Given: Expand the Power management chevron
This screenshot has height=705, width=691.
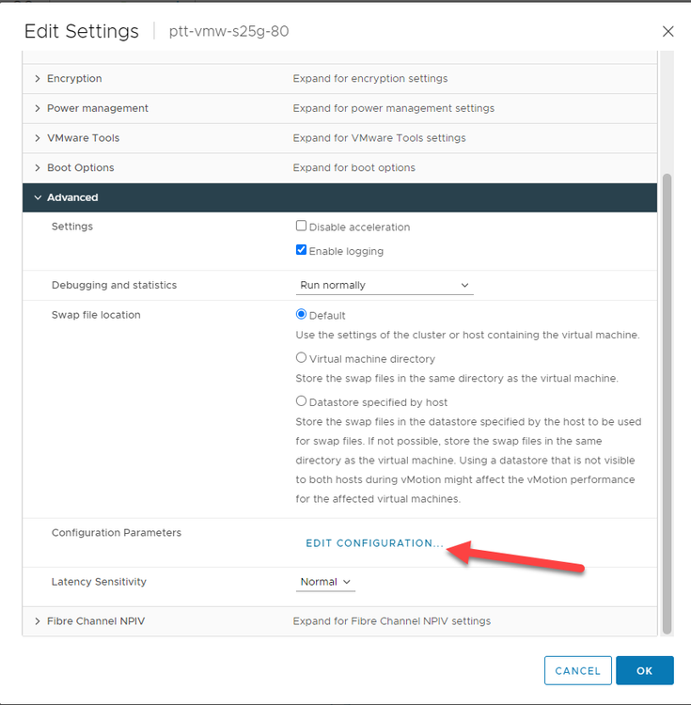Looking at the screenshot, I should (x=38, y=108).
